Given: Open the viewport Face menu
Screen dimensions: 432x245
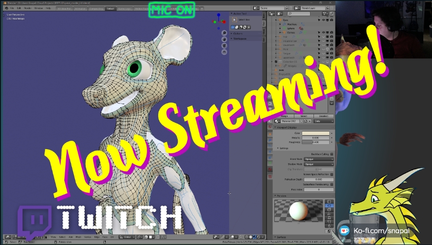Looking at the screenshot, I should 105,237.
